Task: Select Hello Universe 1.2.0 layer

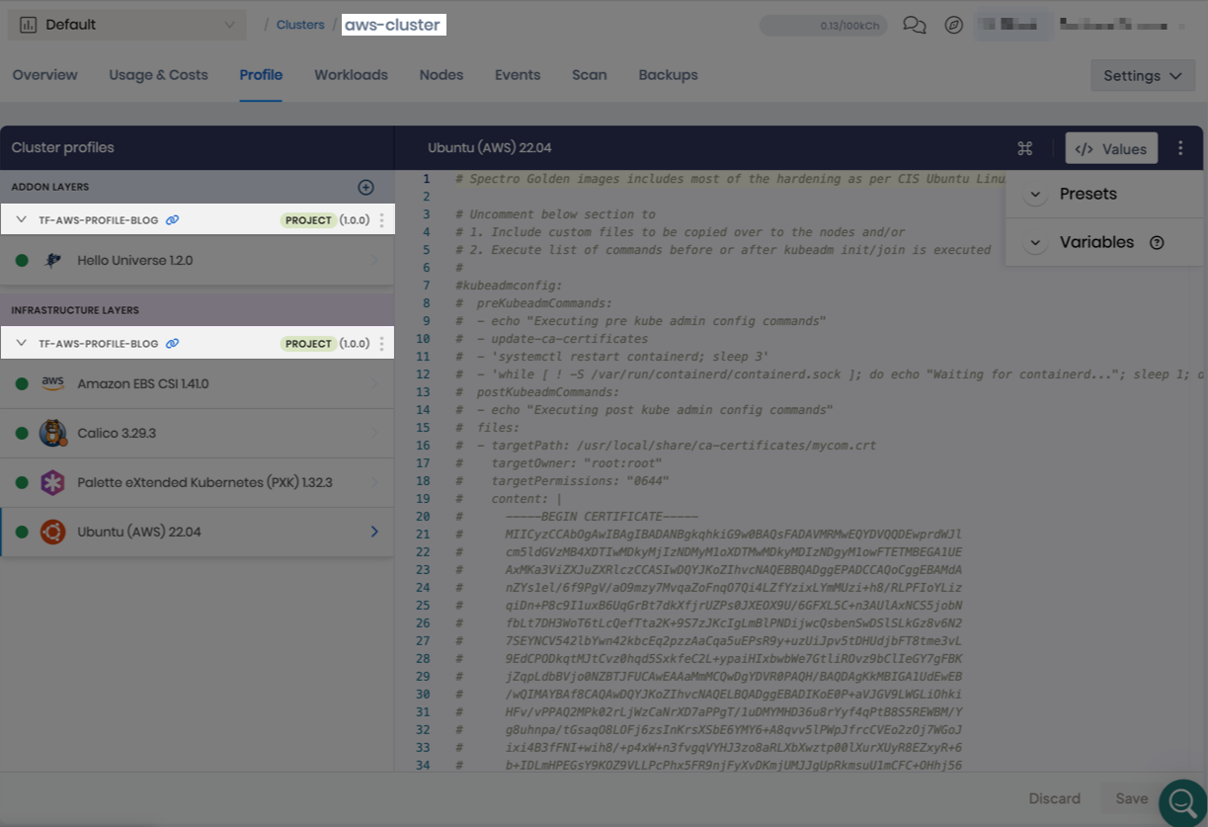Action: [198, 261]
